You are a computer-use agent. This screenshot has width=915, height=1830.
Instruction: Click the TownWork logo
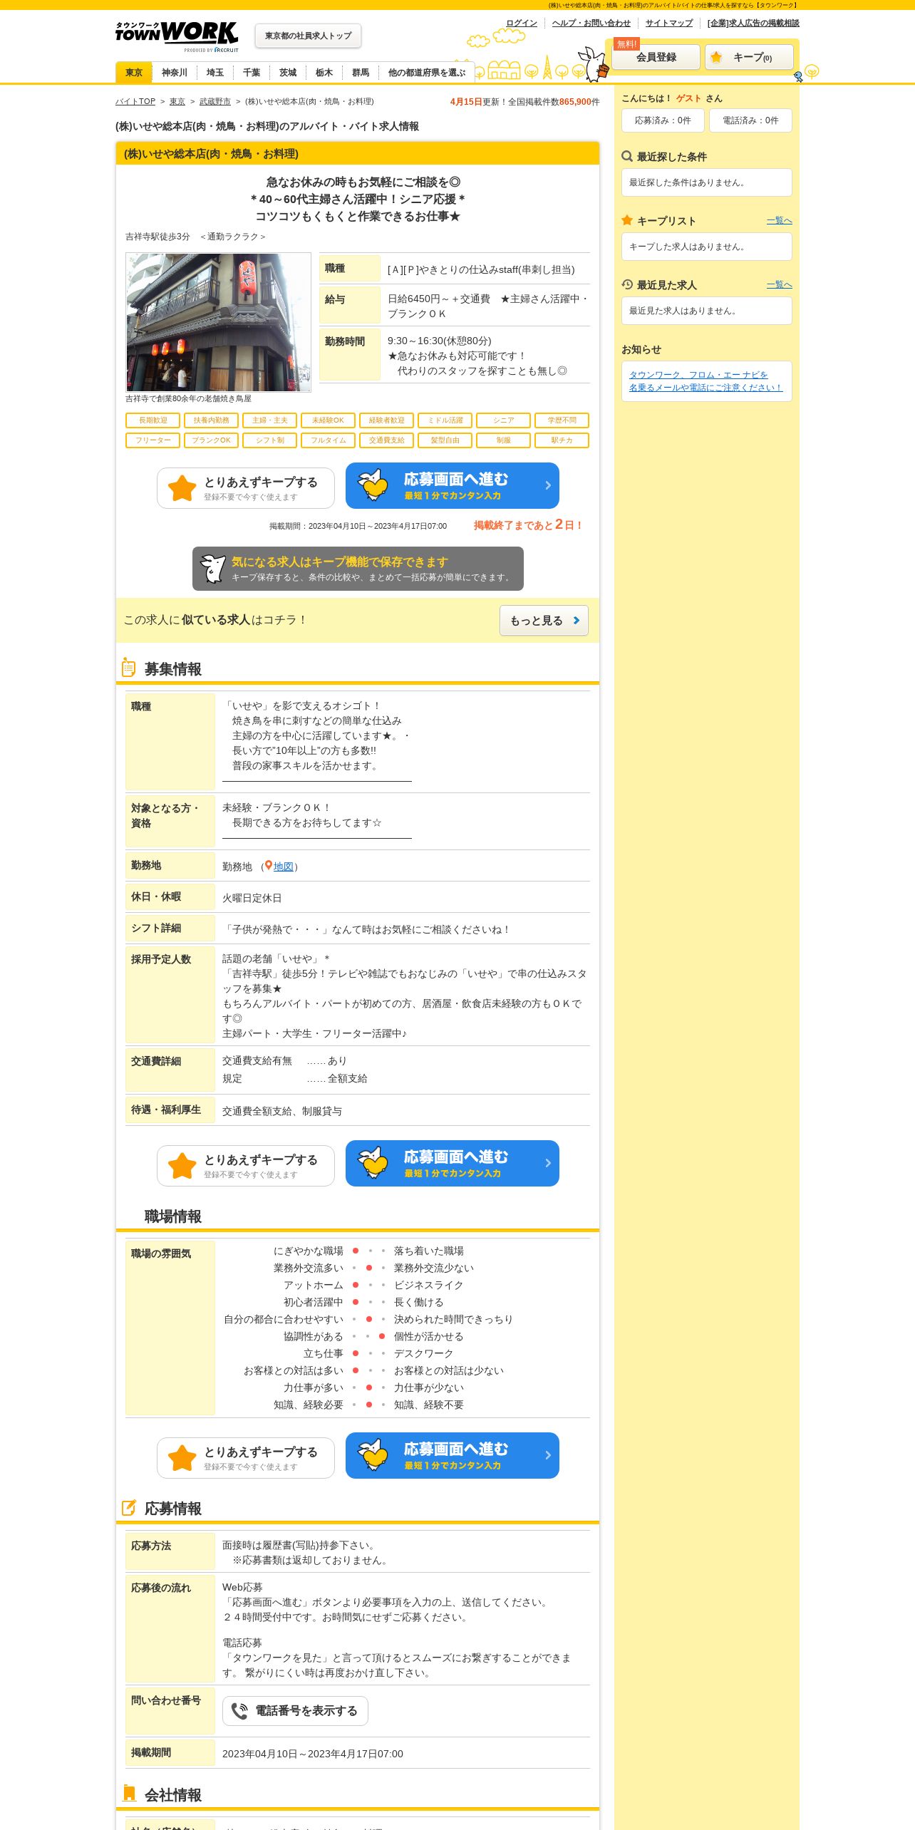tap(177, 36)
